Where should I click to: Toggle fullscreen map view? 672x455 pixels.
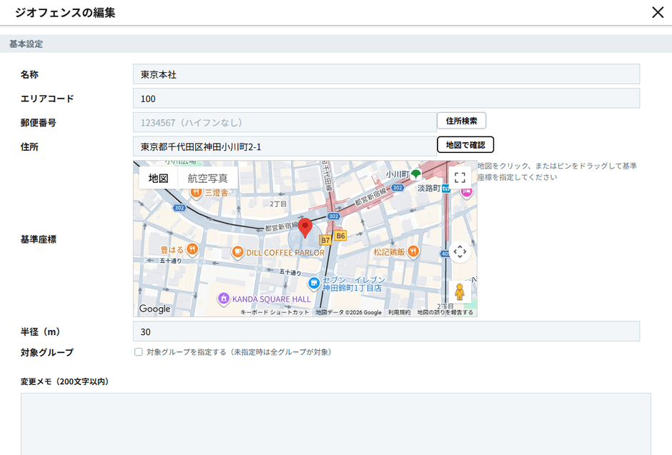coord(460,178)
